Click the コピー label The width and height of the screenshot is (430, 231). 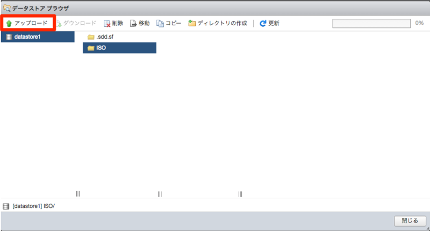(x=173, y=23)
